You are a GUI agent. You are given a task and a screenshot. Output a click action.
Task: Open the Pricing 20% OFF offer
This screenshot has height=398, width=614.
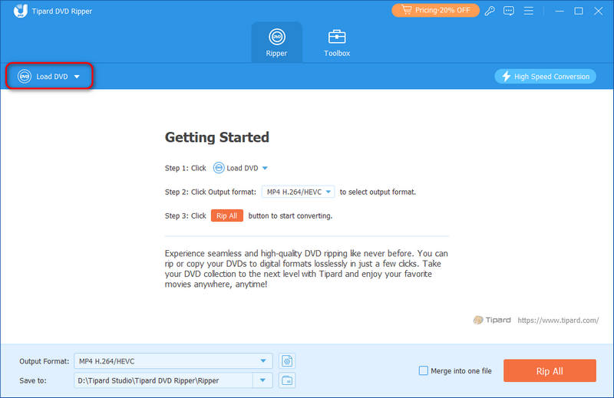pyautogui.click(x=435, y=10)
